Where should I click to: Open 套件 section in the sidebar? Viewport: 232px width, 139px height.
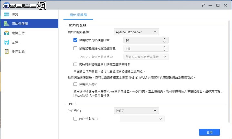coord(29,42)
